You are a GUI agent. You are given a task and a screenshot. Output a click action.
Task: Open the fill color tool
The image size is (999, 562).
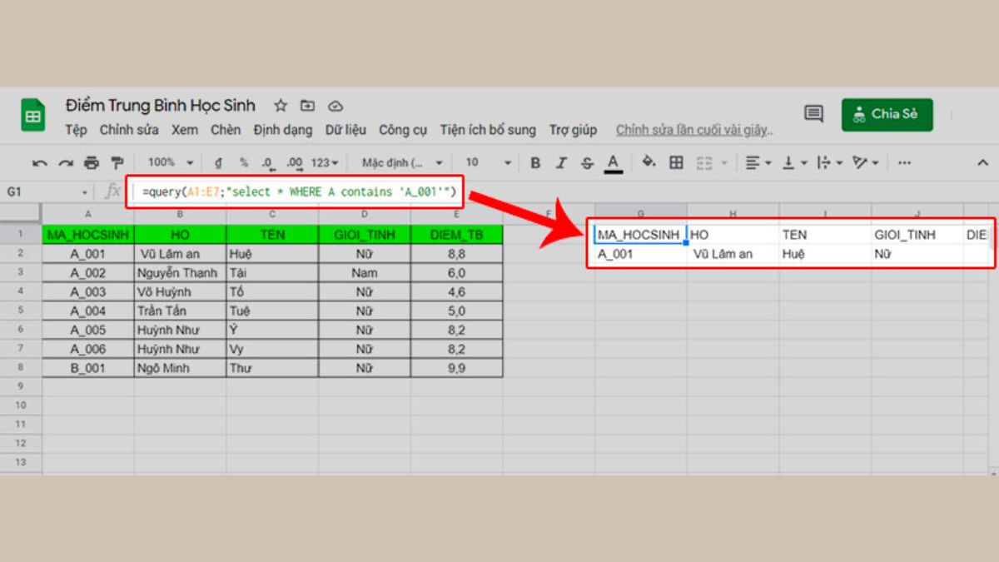click(649, 162)
